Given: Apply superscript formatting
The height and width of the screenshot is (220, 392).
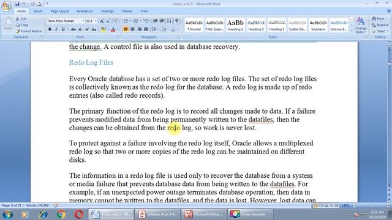Looking at the screenshot, I should coord(87,29).
